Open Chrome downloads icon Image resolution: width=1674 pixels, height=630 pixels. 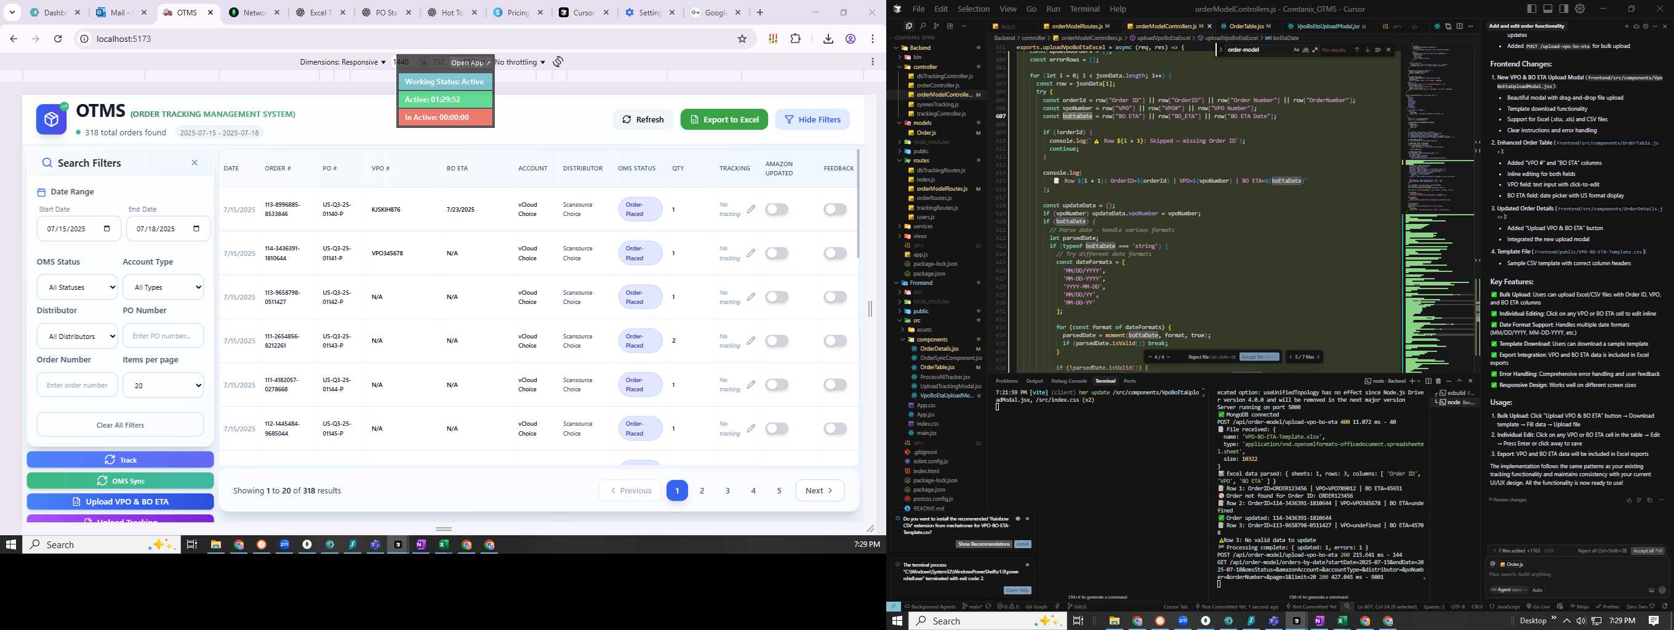[x=828, y=39]
